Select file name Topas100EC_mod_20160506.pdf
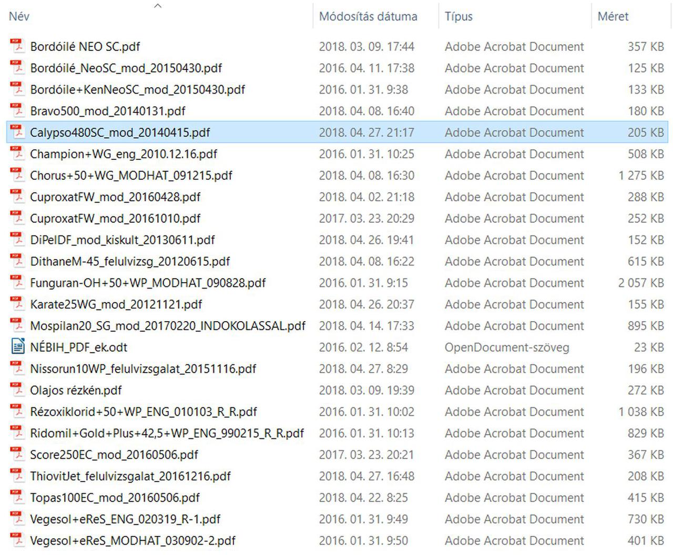The image size is (673, 555). (x=115, y=498)
